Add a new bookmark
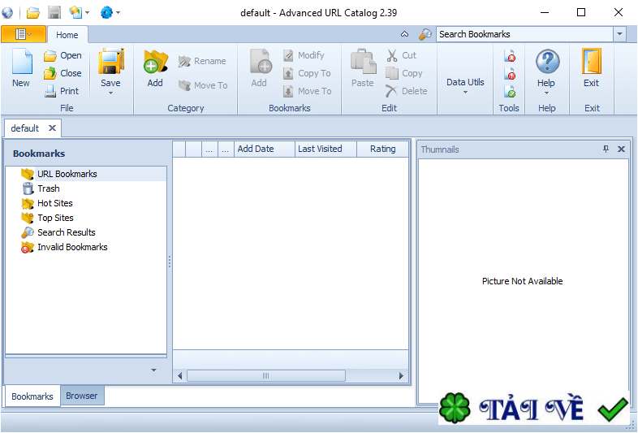The image size is (638, 433). 259,68
